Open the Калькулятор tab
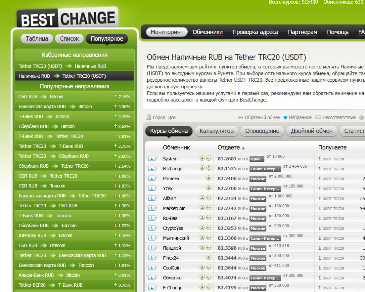Viewport: 365px width, 292px height. click(x=216, y=131)
